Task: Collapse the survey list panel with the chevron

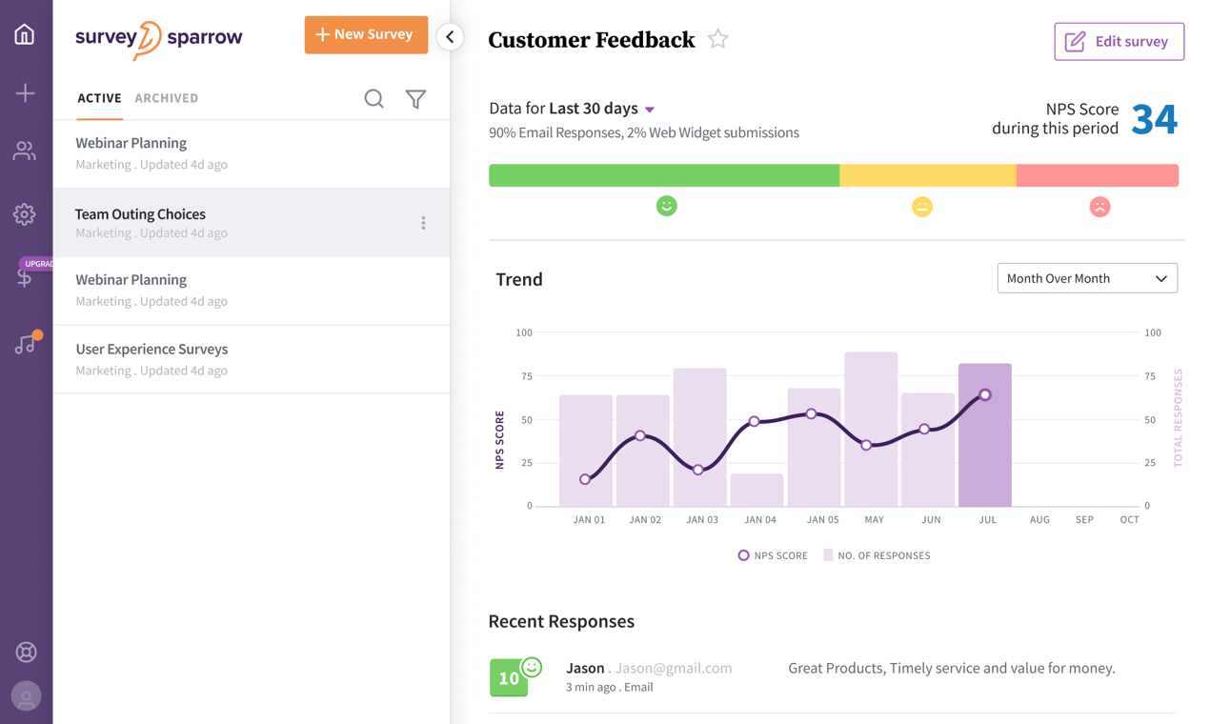Action: 449,37
